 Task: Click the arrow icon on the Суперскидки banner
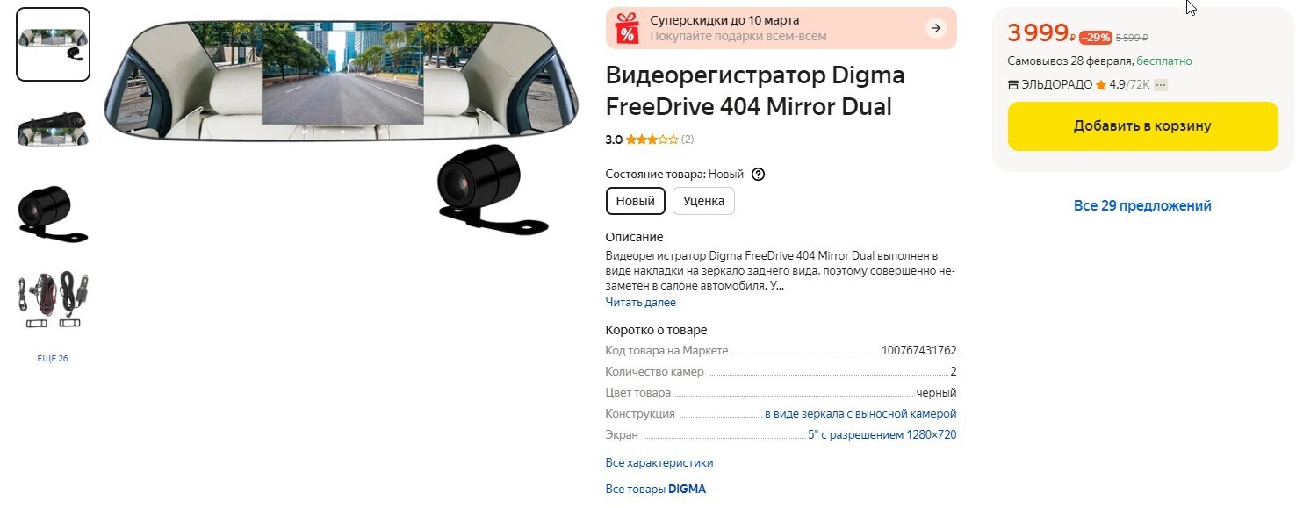point(936,28)
